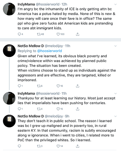121x151 pixels.
Task: Retweet the reply with 6 retweets
Action: (39, 86)
